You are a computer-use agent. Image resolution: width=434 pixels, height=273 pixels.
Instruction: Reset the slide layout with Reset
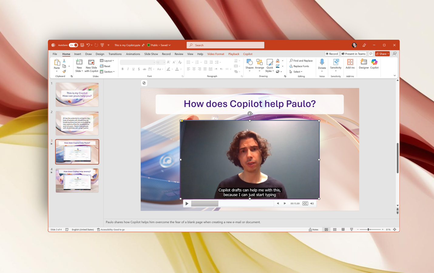105,66
